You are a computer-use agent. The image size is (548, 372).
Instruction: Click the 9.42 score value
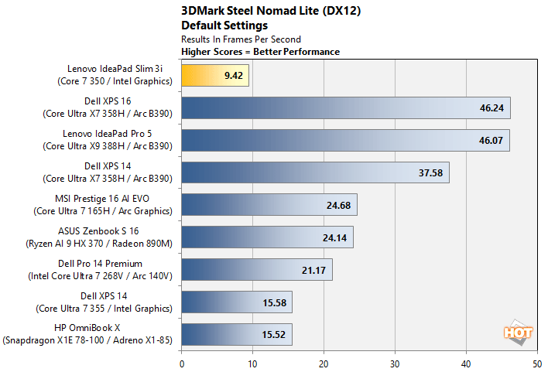tap(234, 76)
